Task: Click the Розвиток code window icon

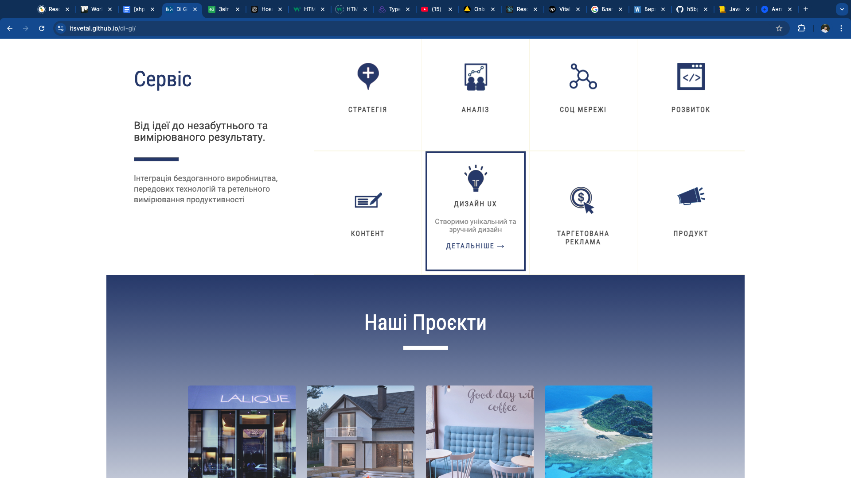Action: (691, 77)
